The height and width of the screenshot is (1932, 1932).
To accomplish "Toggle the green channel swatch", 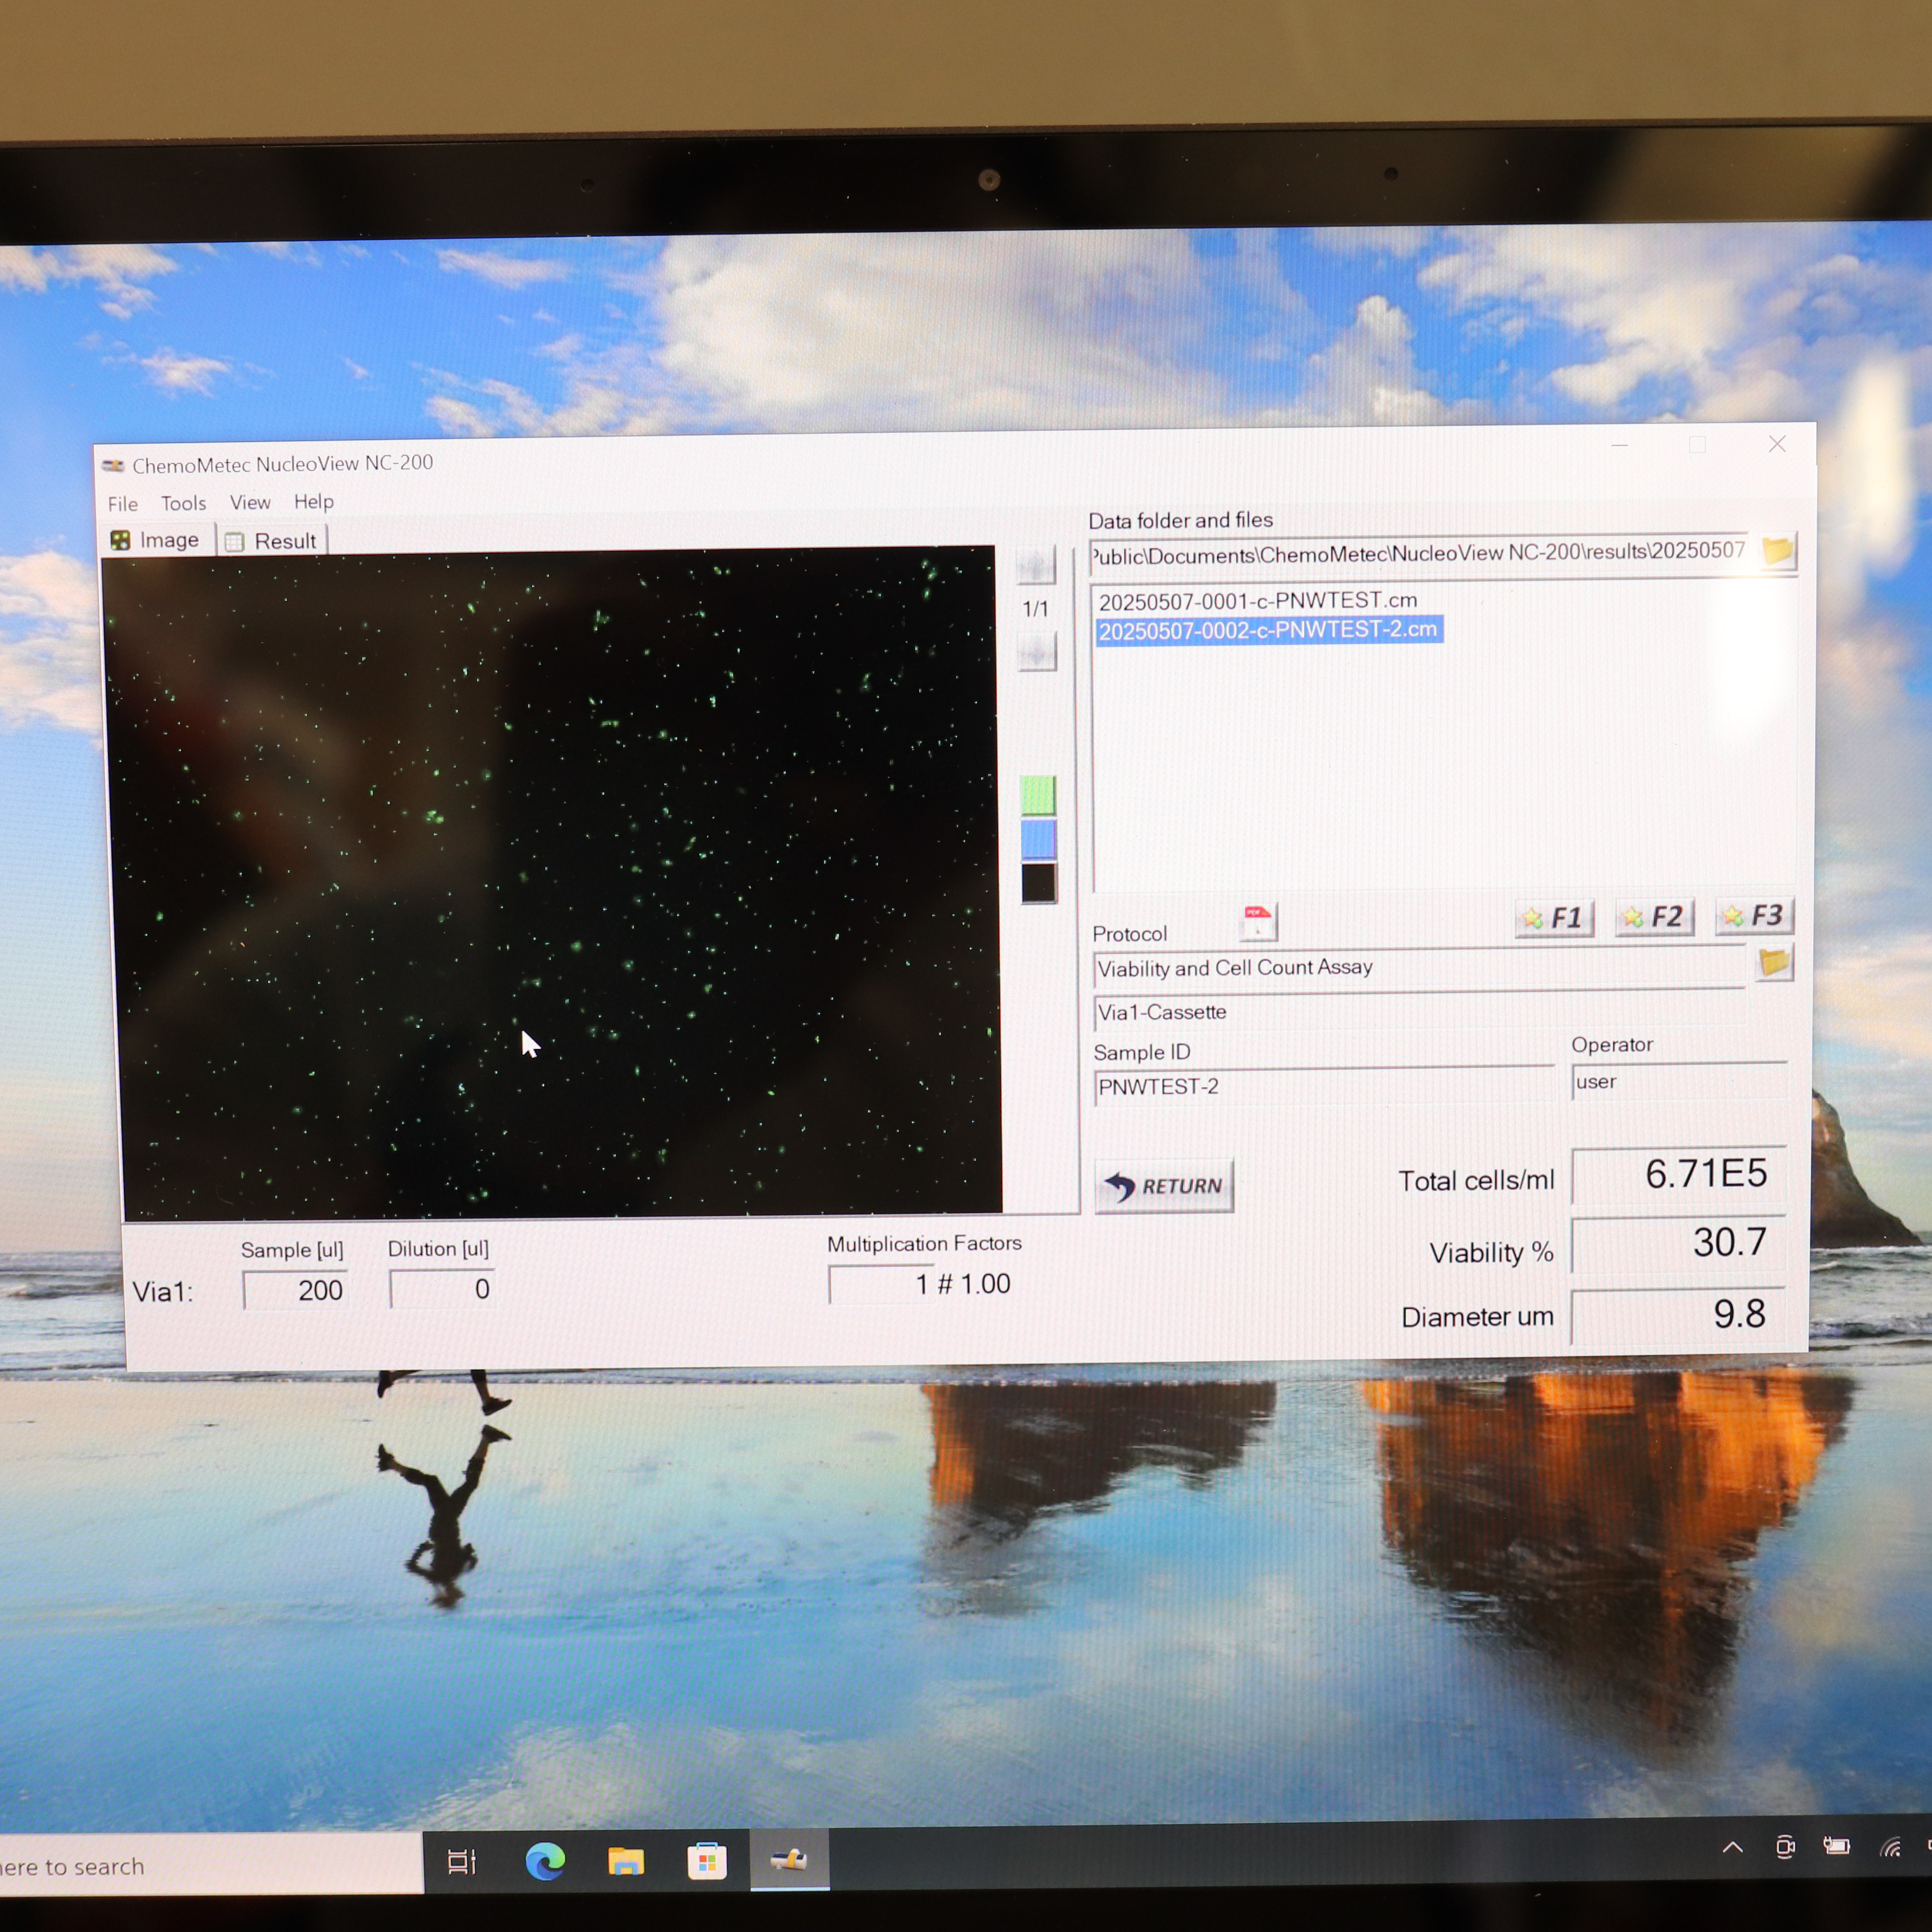I will pyautogui.click(x=1038, y=795).
